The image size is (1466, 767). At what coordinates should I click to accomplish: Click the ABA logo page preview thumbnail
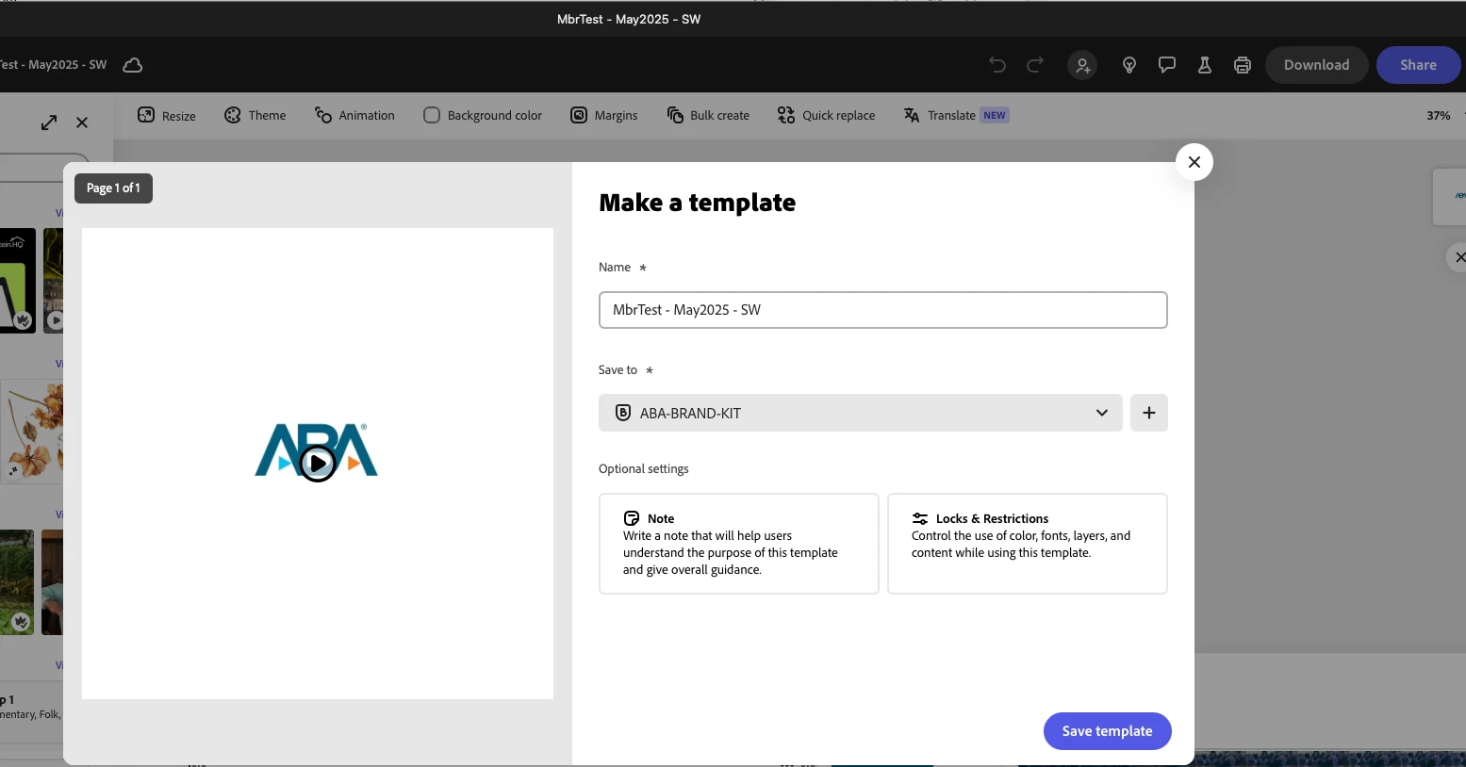pyautogui.click(x=318, y=464)
